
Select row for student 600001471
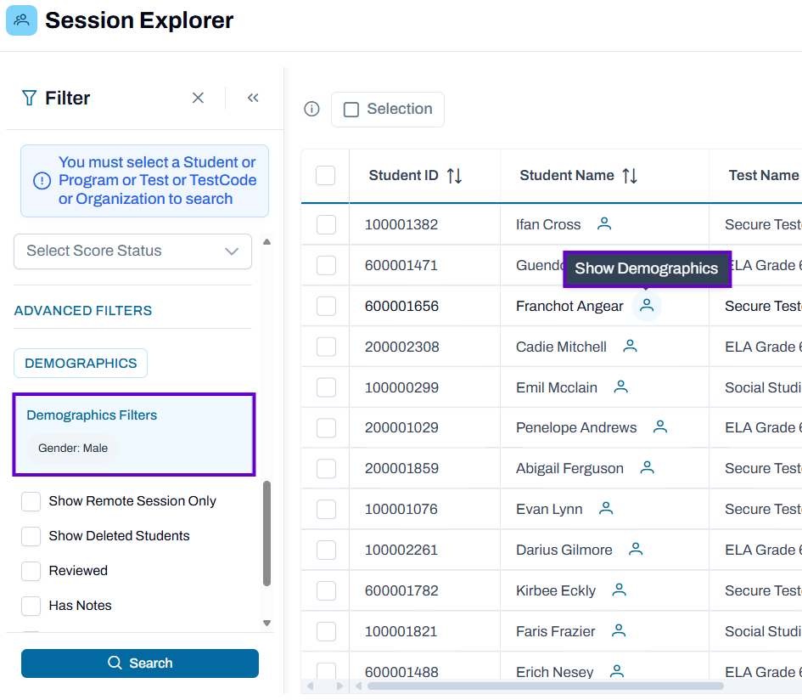(x=326, y=265)
